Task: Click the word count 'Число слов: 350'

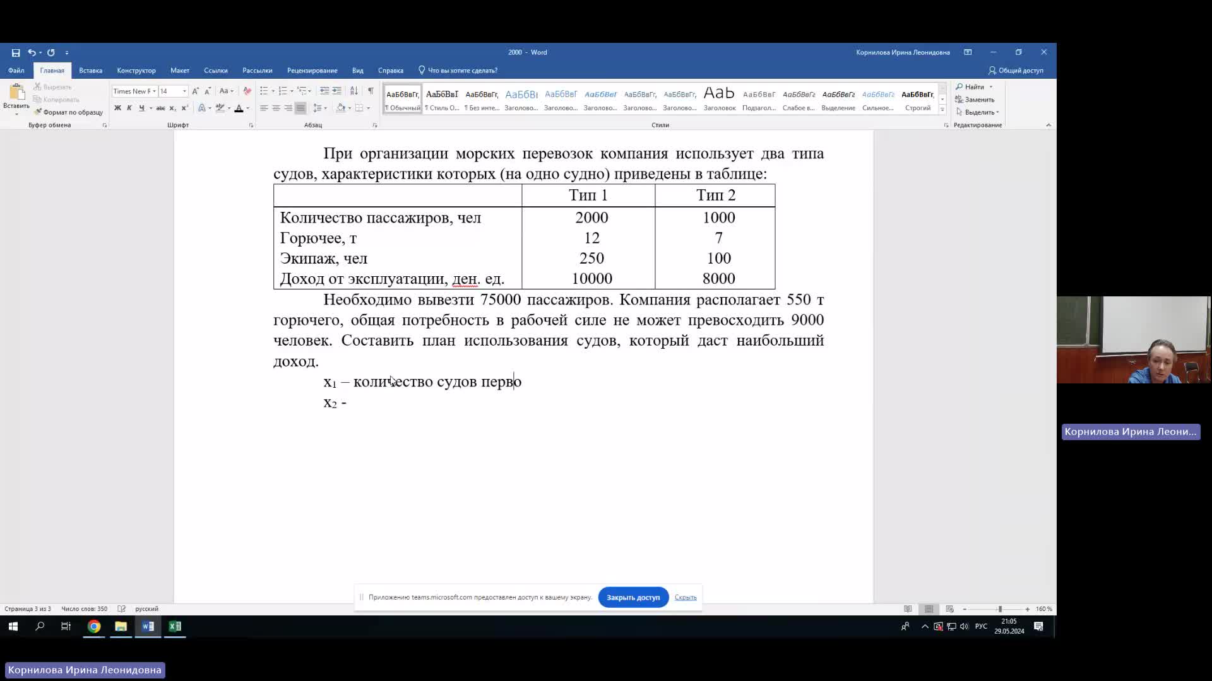Action: pyautogui.click(x=84, y=609)
